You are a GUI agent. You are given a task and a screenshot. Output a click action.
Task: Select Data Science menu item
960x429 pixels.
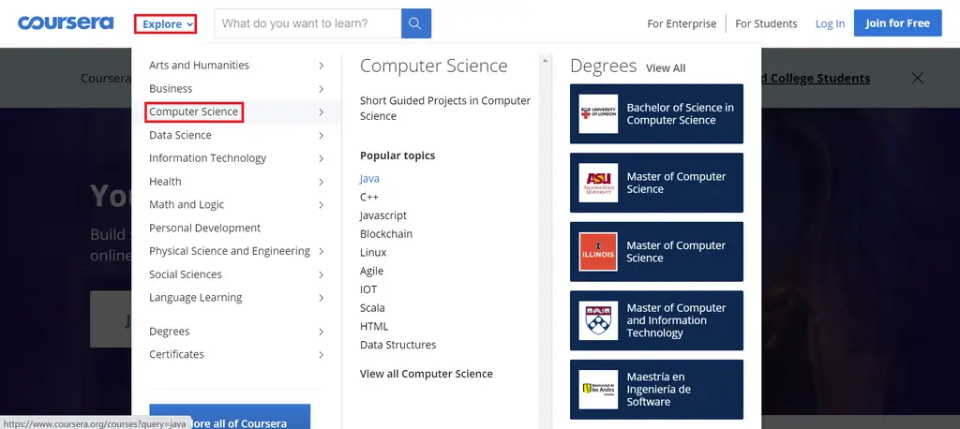coord(180,135)
